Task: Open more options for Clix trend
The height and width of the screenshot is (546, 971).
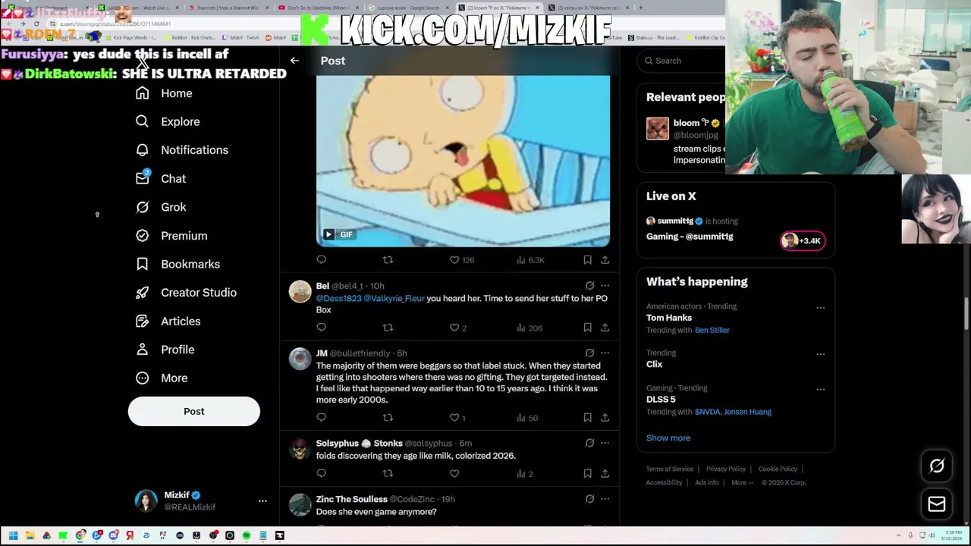Action: [x=820, y=354]
